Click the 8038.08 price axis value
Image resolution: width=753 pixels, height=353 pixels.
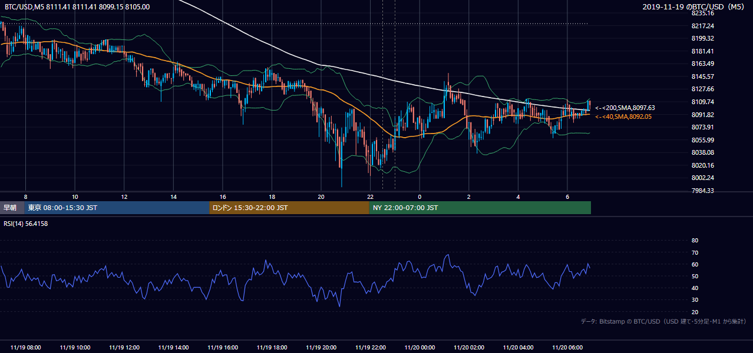[702, 152]
